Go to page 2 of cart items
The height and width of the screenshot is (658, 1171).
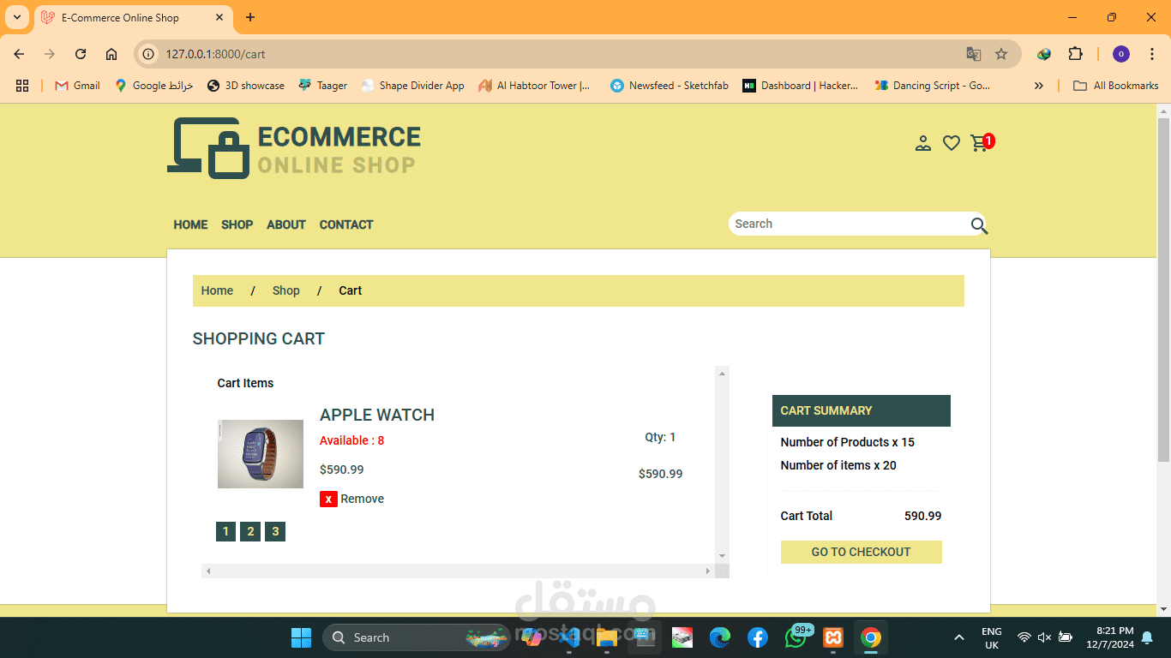[x=250, y=531]
